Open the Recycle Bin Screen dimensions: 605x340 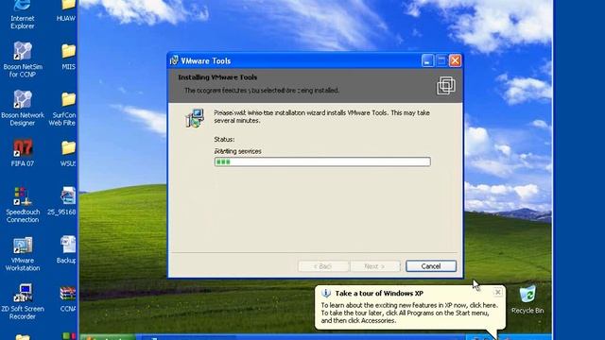pyautogui.click(x=527, y=299)
